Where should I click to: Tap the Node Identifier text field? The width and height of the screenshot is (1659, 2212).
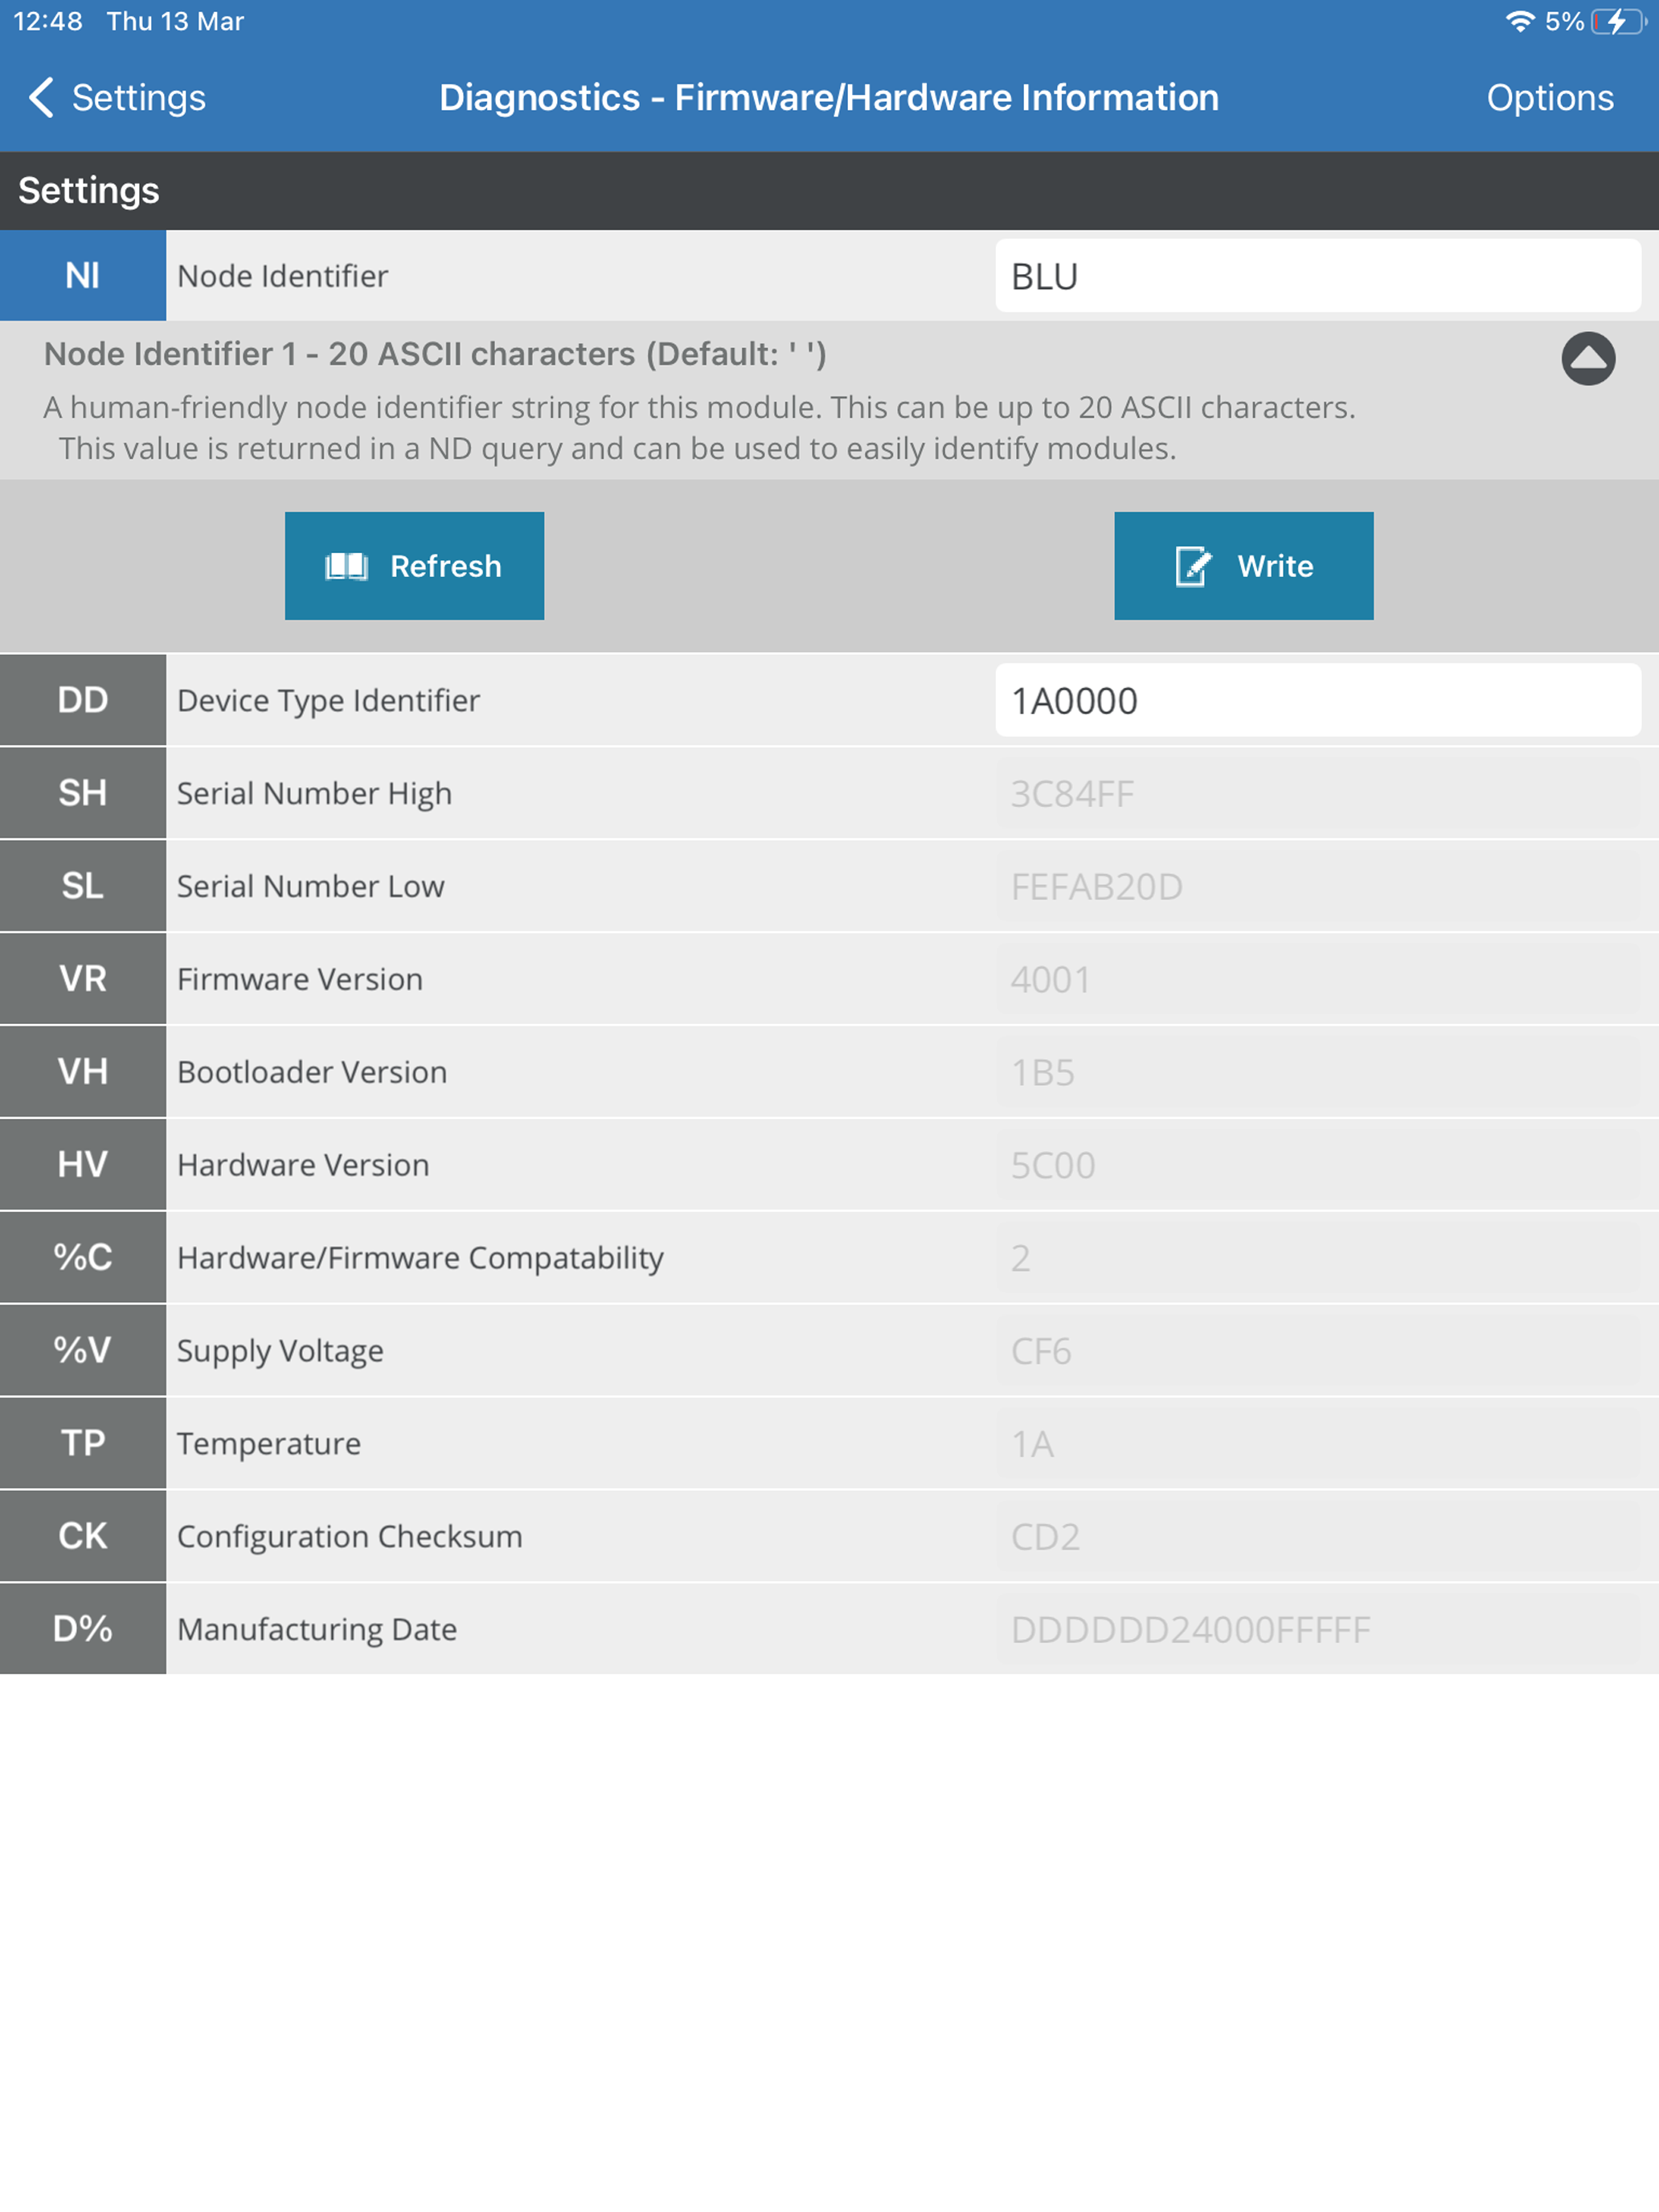[1317, 276]
